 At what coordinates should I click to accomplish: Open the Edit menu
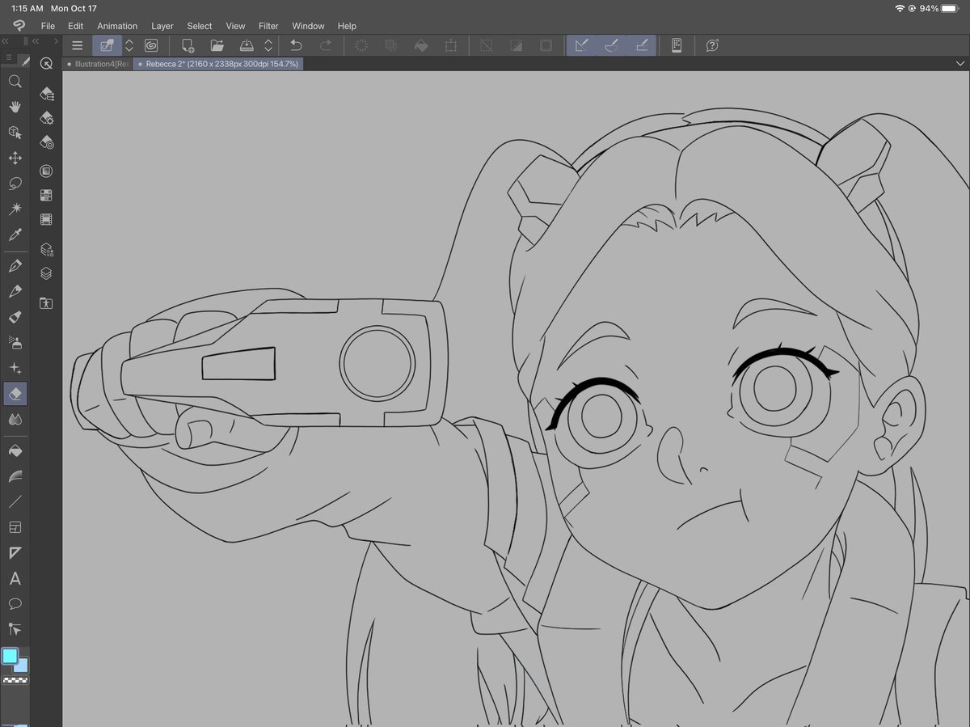pyautogui.click(x=75, y=26)
